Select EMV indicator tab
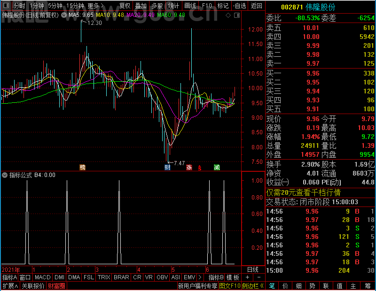The height and width of the screenshot is (291, 376). tap(189, 277)
